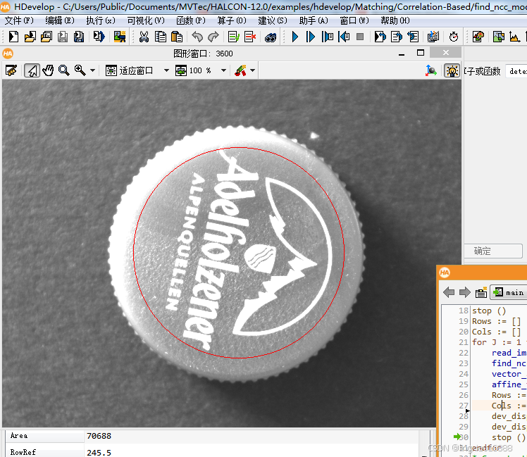Open the 帮助(H) menu
This screenshot has height=457, width=527.
[395, 20]
